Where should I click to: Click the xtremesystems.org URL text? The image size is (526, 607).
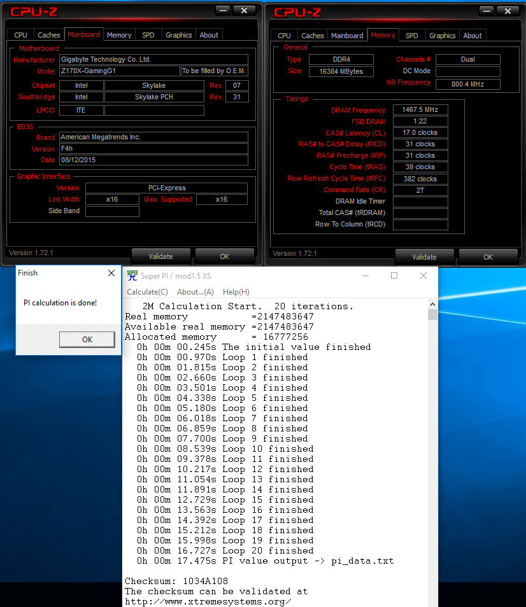[208, 601]
